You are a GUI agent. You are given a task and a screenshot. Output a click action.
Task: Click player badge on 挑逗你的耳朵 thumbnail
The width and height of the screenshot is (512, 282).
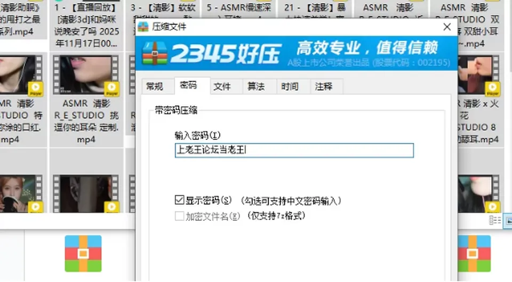(x=111, y=89)
